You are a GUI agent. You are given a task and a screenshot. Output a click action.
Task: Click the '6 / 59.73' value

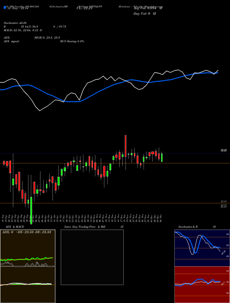(x=60, y=27)
